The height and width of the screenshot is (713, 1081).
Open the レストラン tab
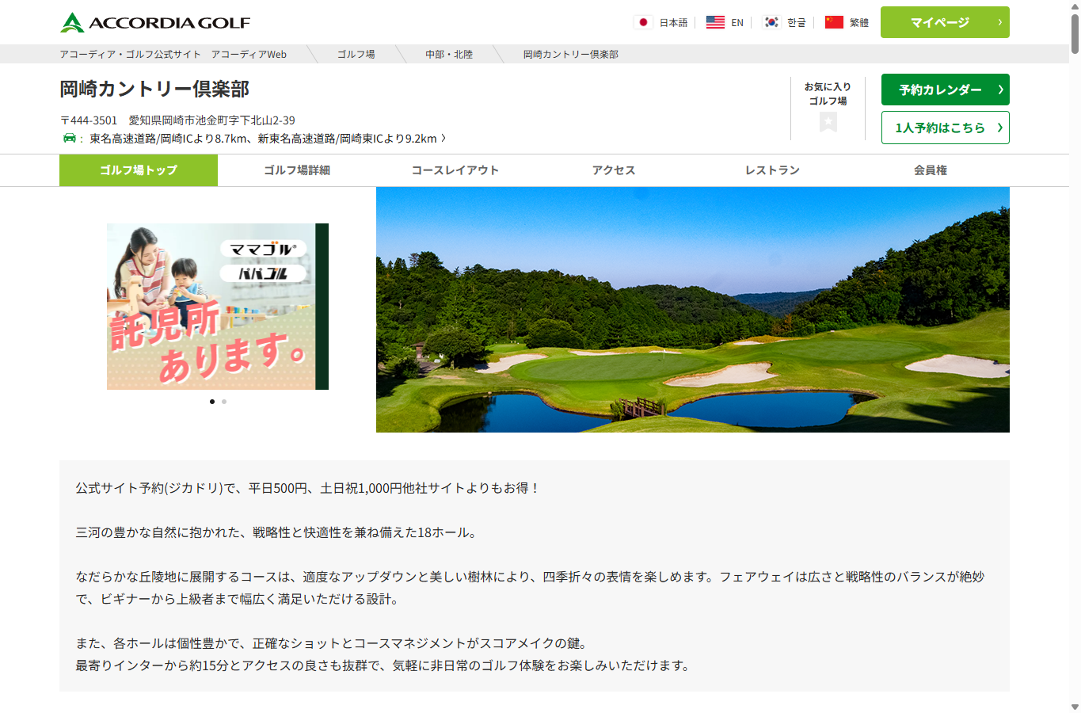(772, 170)
